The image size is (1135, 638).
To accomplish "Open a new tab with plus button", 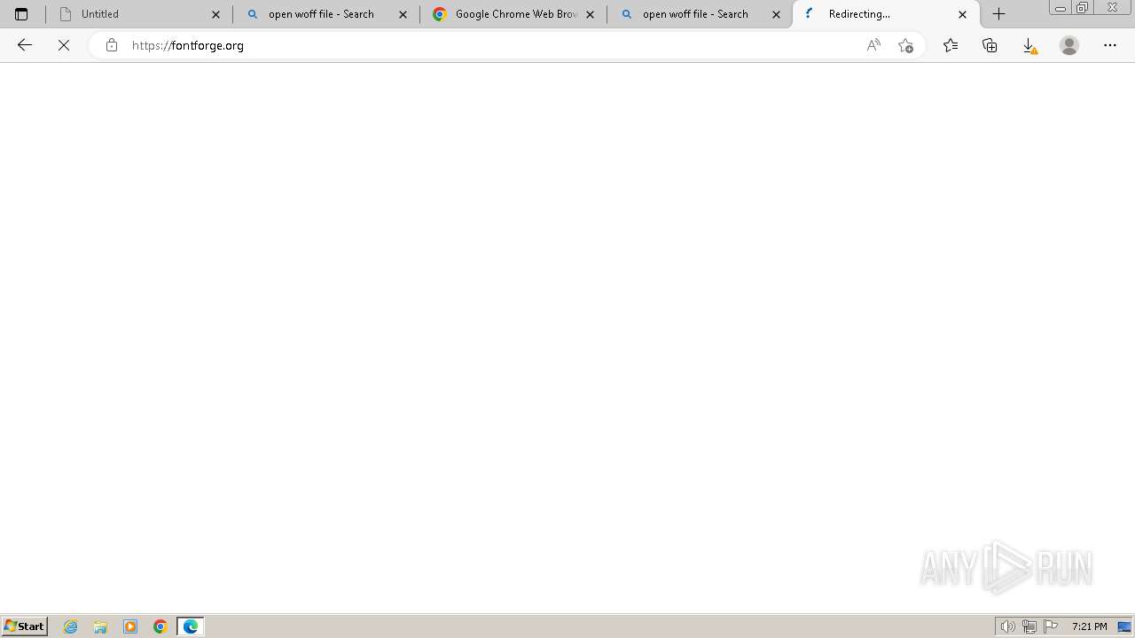I will pos(999,14).
